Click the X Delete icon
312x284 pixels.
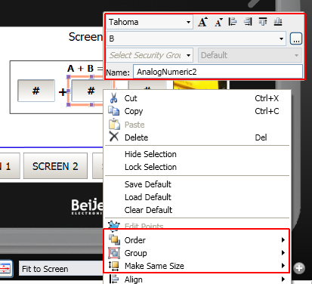pos(114,137)
